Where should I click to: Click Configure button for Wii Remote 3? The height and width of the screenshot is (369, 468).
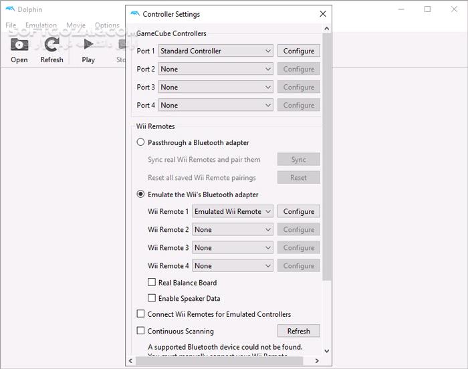coord(299,247)
